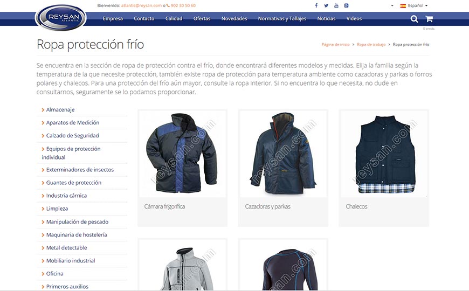Open the Cámara frigorífica title link
The width and height of the screenshot is (469, 291).
point(164,206)
